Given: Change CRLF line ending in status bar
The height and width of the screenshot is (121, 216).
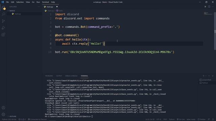Looking at the screenshot, I should click(x=165, y=119).
